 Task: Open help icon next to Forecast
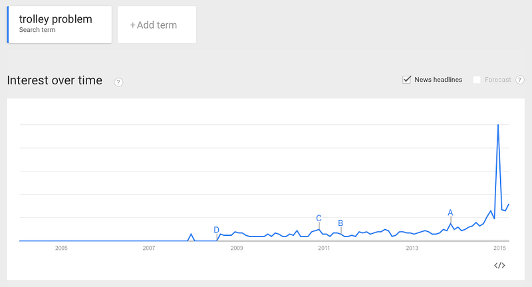[520, 80]
